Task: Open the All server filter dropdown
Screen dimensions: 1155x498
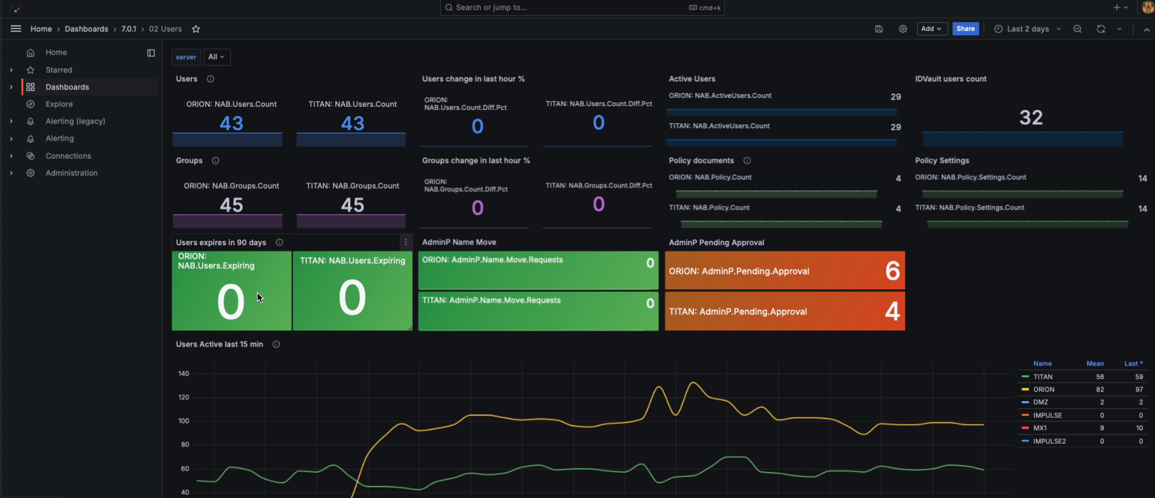Action: (x=217, y=57)
